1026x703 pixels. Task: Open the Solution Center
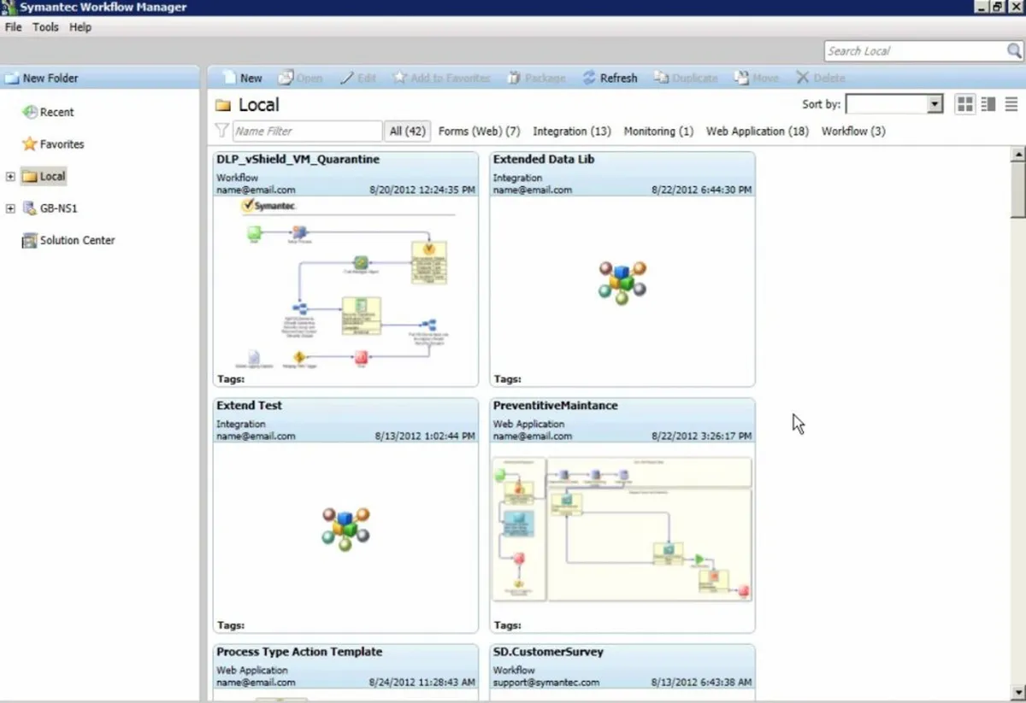pyautogui.click(x=68, y=240)
